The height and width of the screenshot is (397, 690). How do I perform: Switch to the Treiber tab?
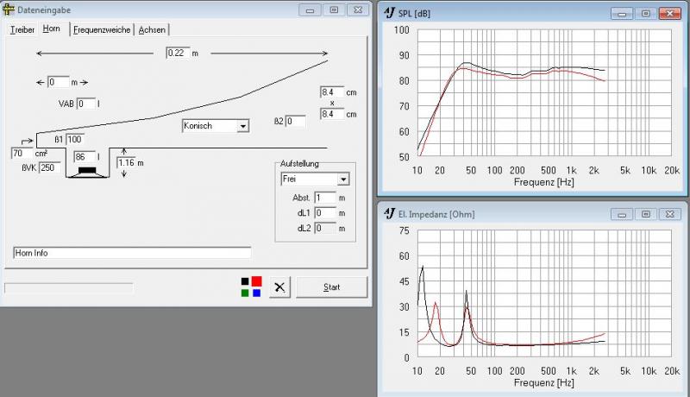click(x=22, y=29)
